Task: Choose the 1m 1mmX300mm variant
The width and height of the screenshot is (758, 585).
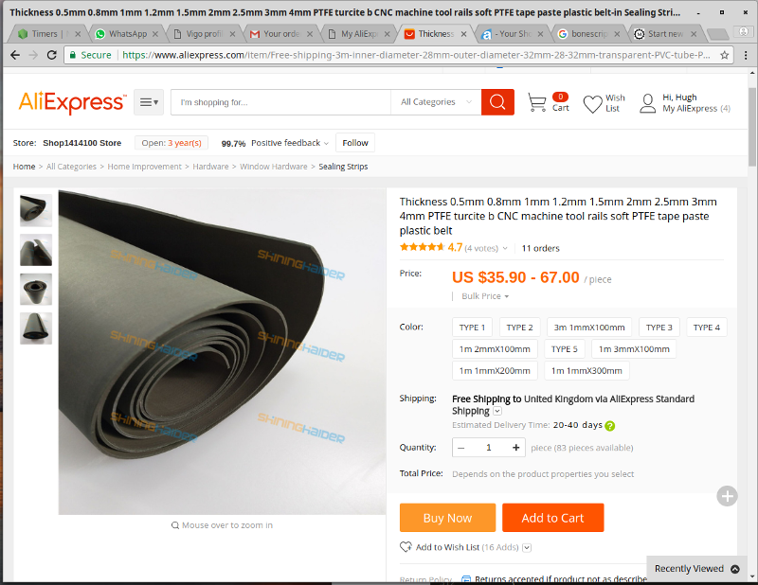Action: pyautogui.click(x=587, y=370)
